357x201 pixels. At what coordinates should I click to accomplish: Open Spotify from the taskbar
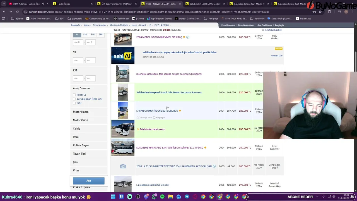click(x=162, y=197)
